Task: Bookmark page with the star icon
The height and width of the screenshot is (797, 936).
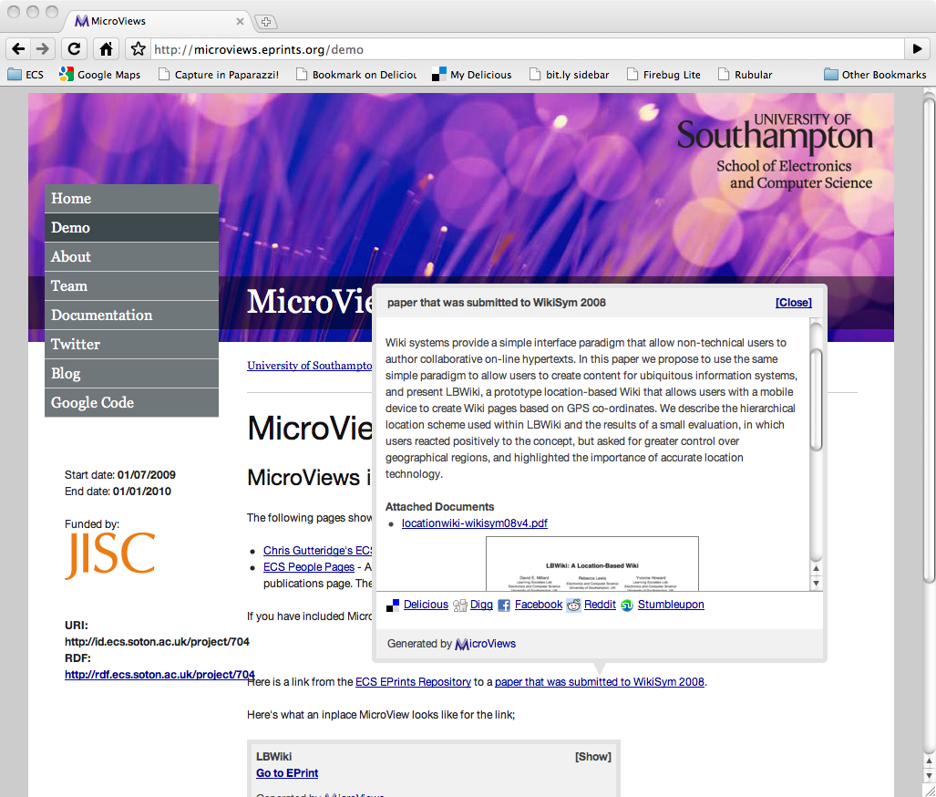Action: (138, 49)
